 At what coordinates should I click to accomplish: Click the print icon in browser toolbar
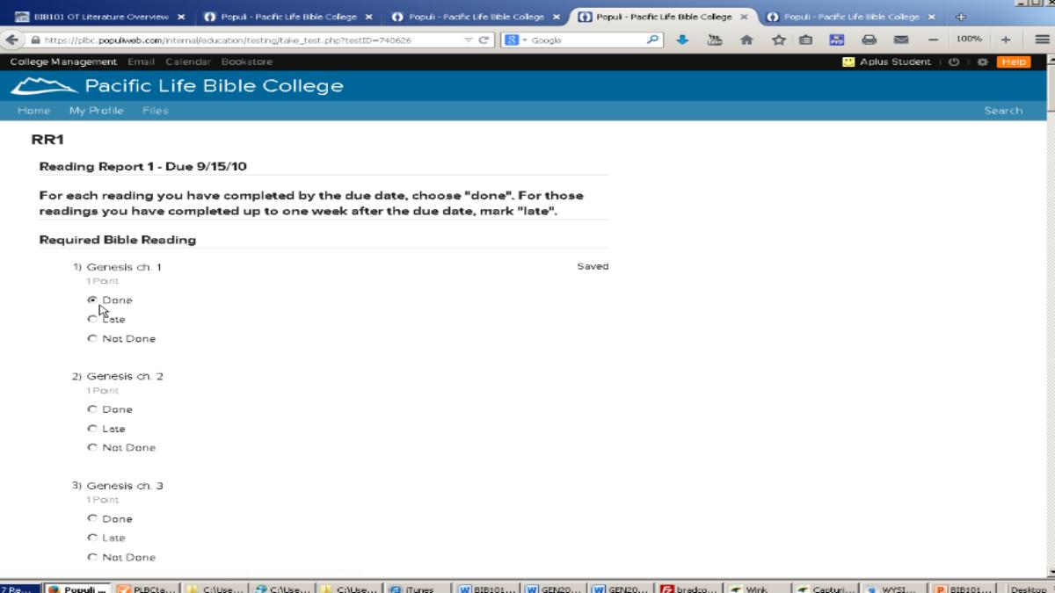point(869,40)
